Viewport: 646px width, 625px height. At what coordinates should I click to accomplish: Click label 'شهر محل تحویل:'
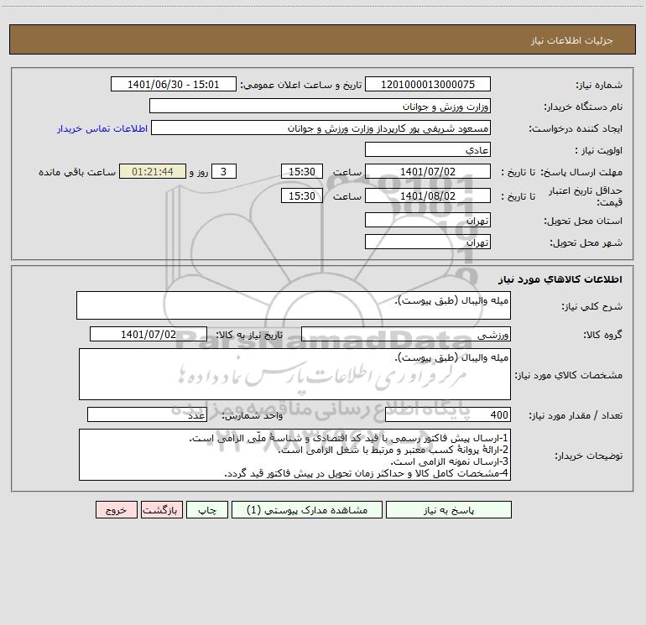coord(586,242)
